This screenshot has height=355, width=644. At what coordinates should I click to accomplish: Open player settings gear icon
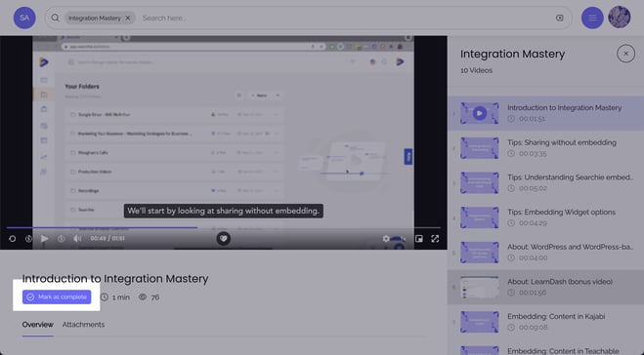(x=386, y=239)
